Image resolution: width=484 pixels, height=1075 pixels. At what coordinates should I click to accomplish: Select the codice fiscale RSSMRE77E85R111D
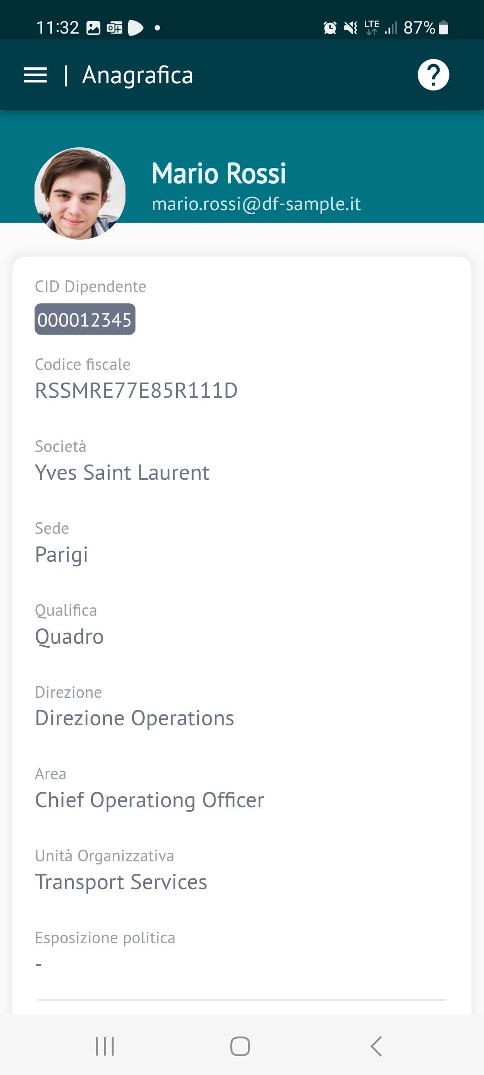(136, 390)
